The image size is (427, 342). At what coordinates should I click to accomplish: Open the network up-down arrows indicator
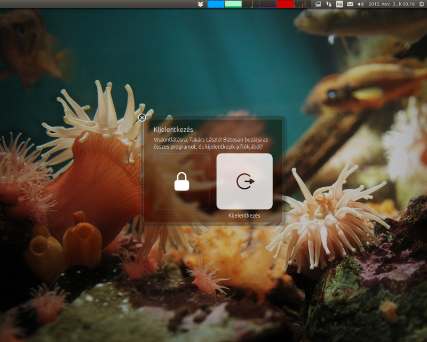coord(329,4)
